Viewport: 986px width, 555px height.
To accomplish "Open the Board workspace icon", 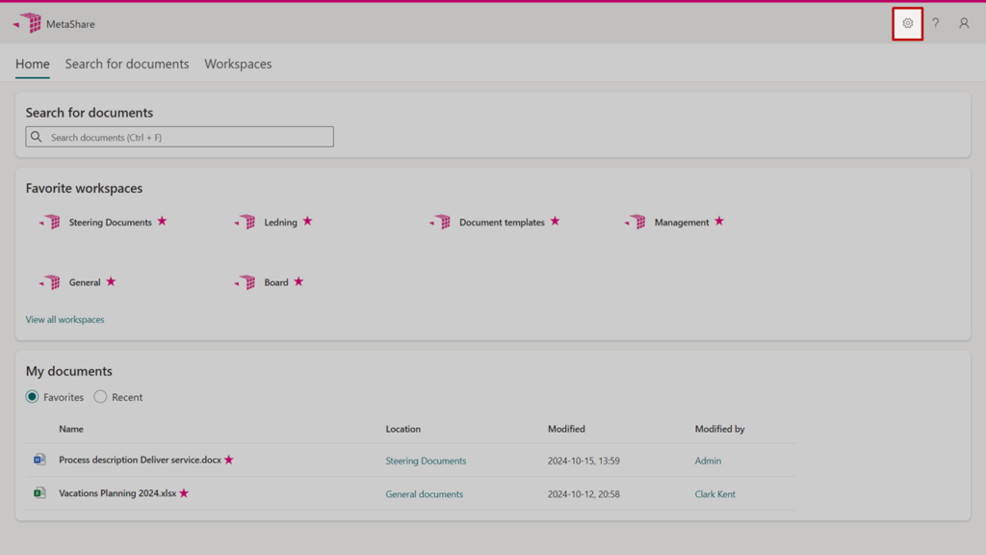I will (246, 282).
